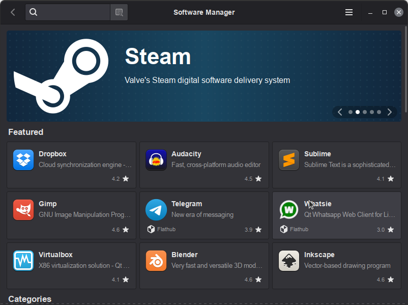Click the Whatsie app icon
Screen dimensions: 408x305
(289, 210)
